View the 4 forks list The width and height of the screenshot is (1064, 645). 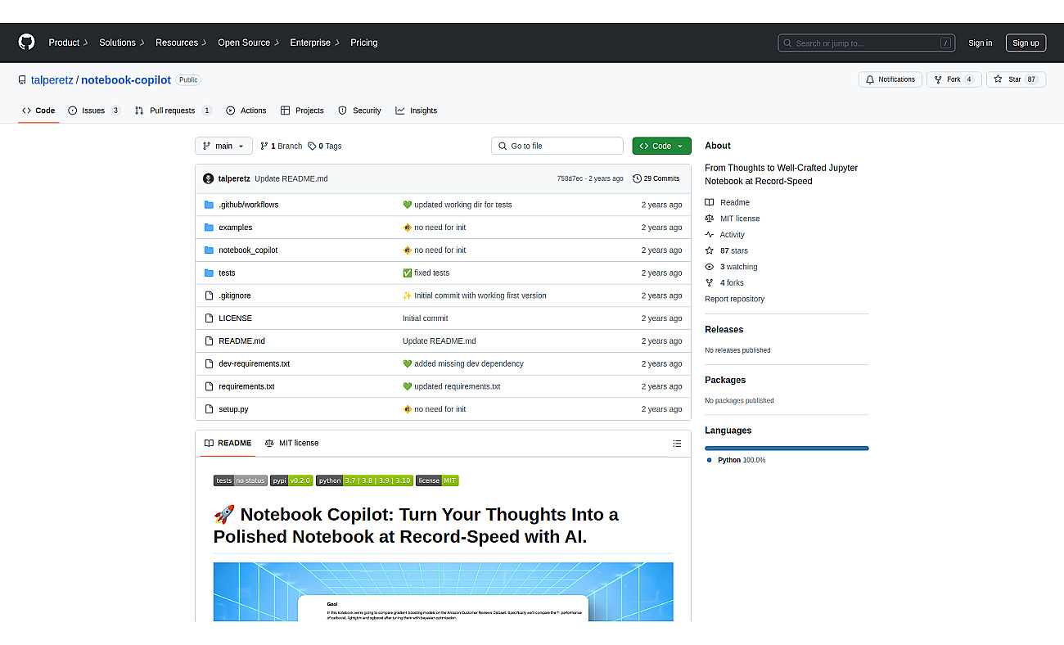click(x=724, y=283)
